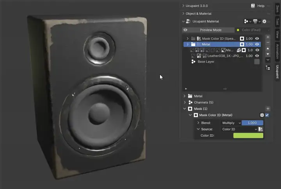Move the layer down with the down arrow

coord(268,54)
